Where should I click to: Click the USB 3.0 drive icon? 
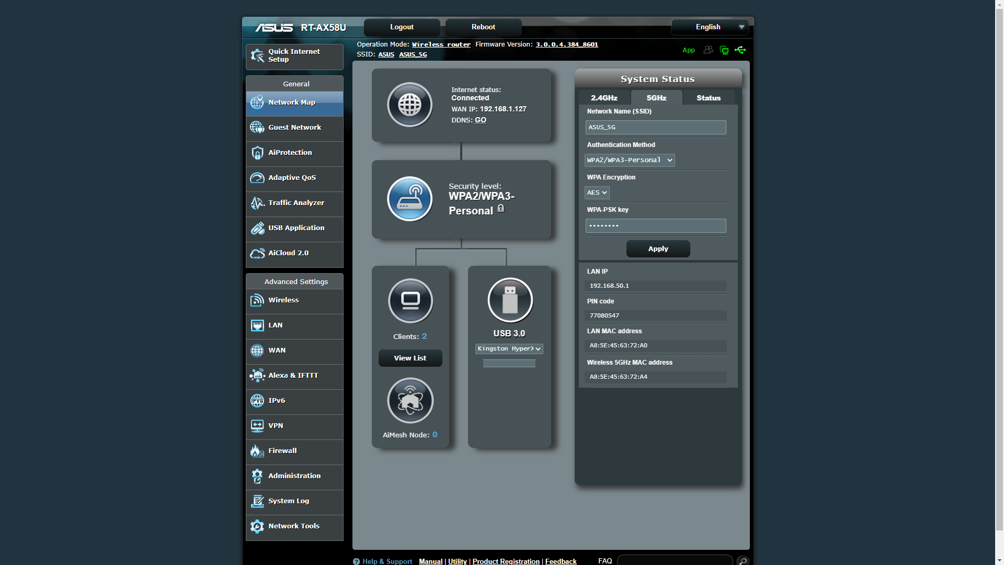click(510, 300)
